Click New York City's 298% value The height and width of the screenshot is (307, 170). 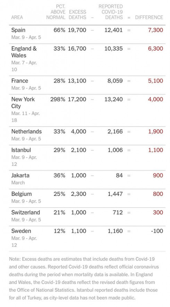(58, 99)
